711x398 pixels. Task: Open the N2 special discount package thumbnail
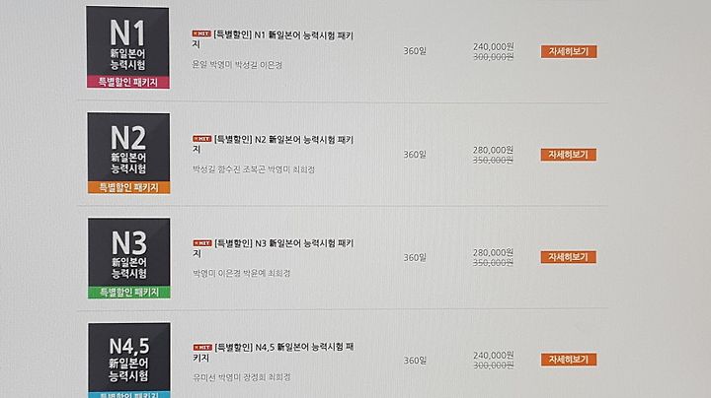pos(128,154)
